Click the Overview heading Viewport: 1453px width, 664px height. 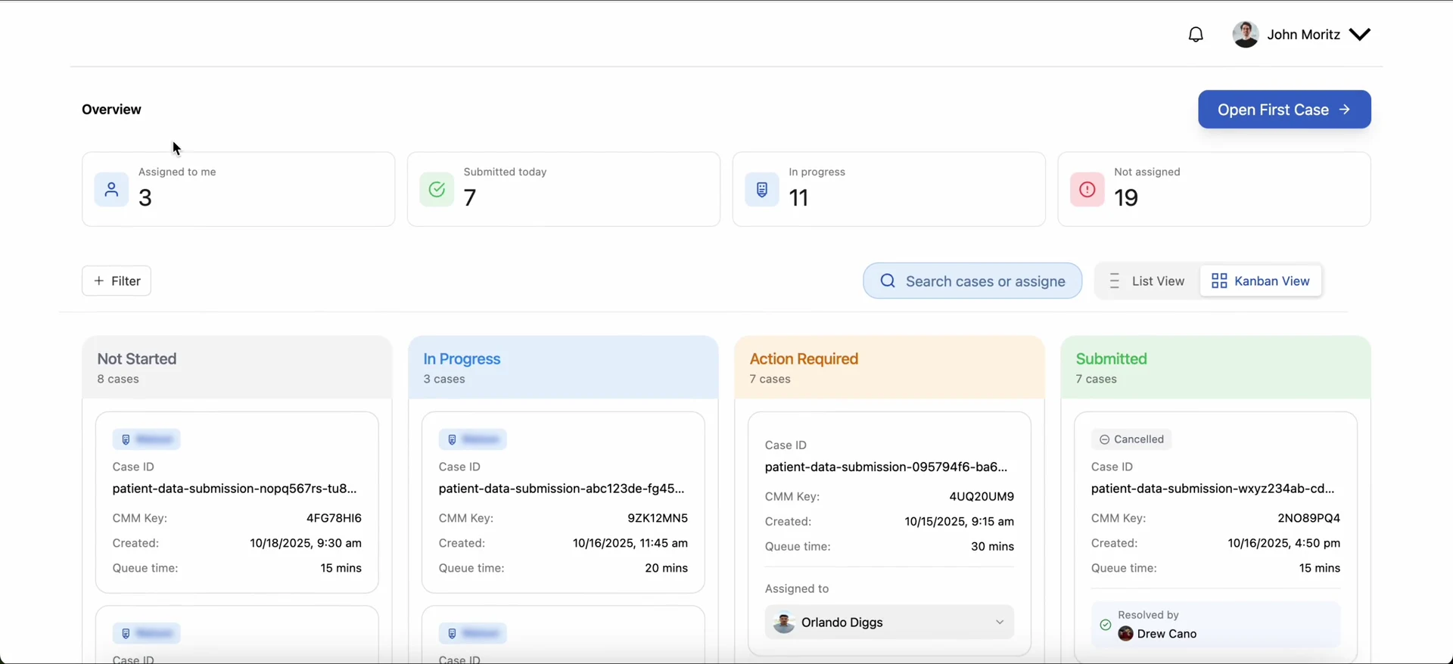pos(111,110)
